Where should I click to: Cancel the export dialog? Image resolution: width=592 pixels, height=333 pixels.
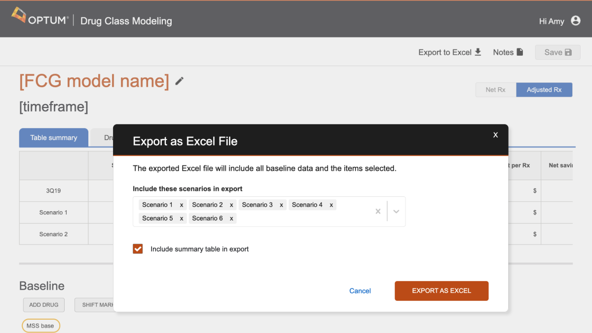pos(360,291)
